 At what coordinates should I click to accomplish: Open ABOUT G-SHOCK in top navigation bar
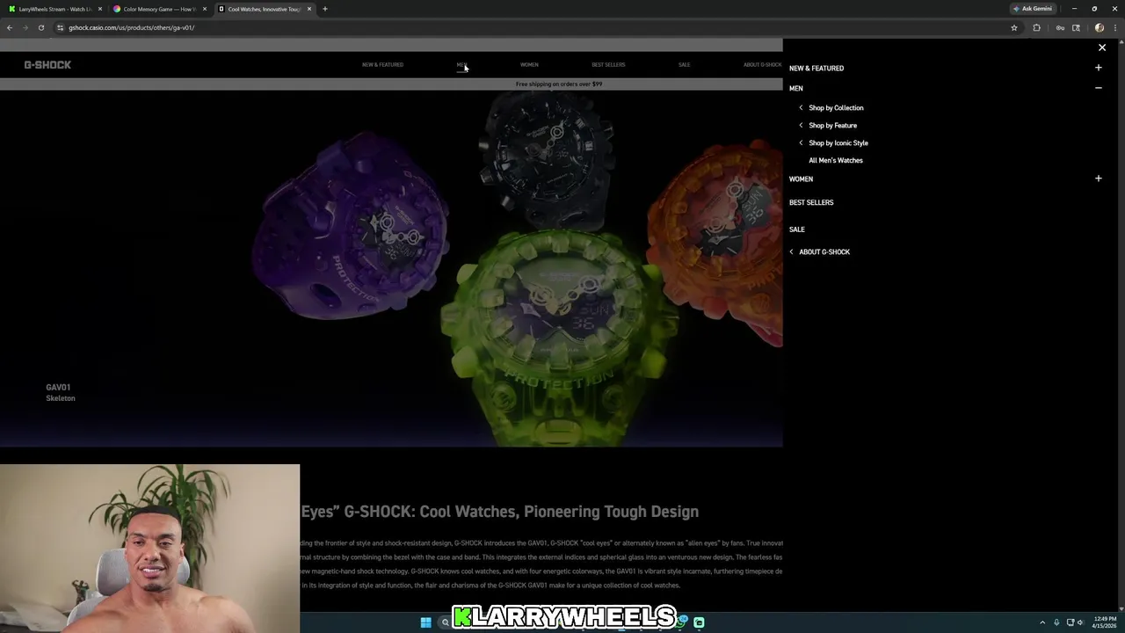pos(762,65)
